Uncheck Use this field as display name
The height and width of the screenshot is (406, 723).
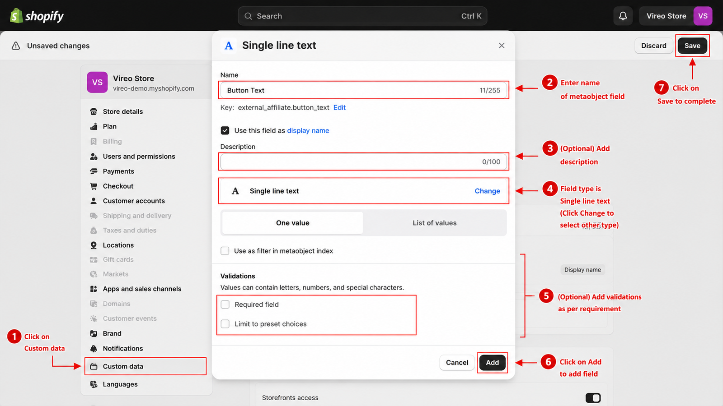click(225, 130)
